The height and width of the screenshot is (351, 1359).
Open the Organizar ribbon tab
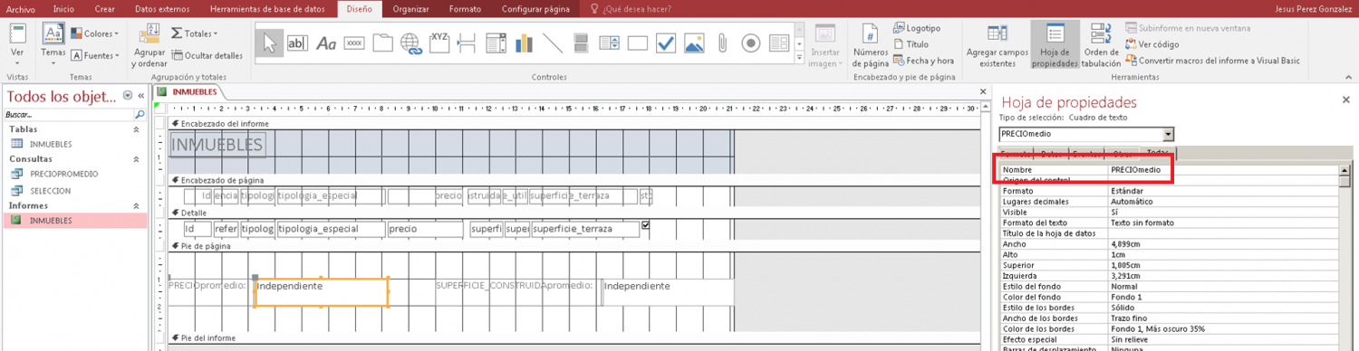tap(411, 9)
